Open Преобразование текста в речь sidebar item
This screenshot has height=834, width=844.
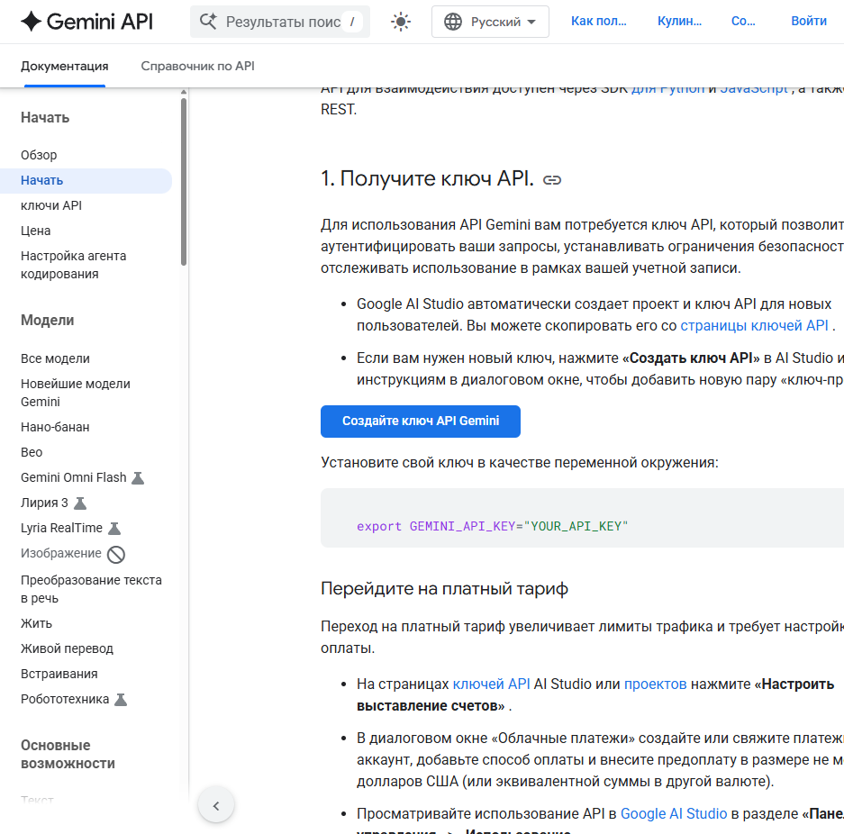point(92,589)
